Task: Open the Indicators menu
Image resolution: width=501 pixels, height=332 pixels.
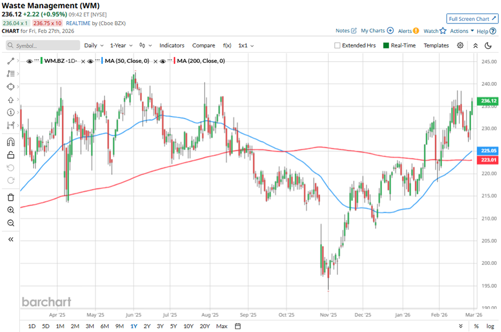Action: click(172, 46)
